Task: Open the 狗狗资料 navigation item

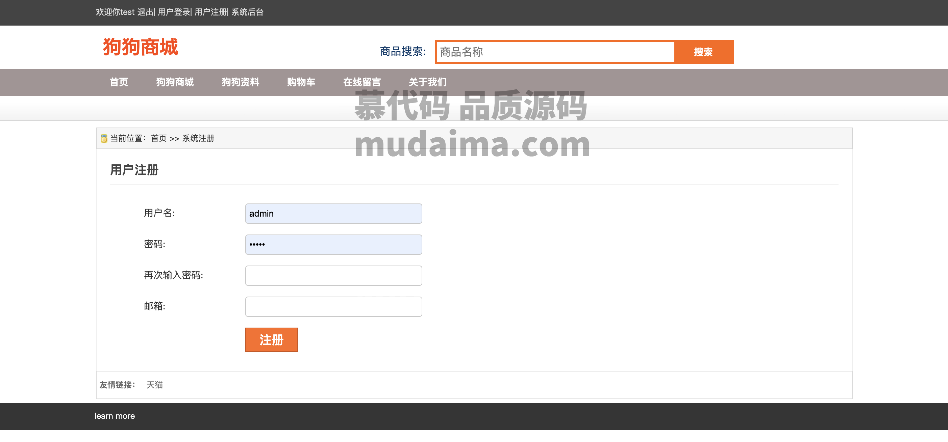Action: [240, 82]
